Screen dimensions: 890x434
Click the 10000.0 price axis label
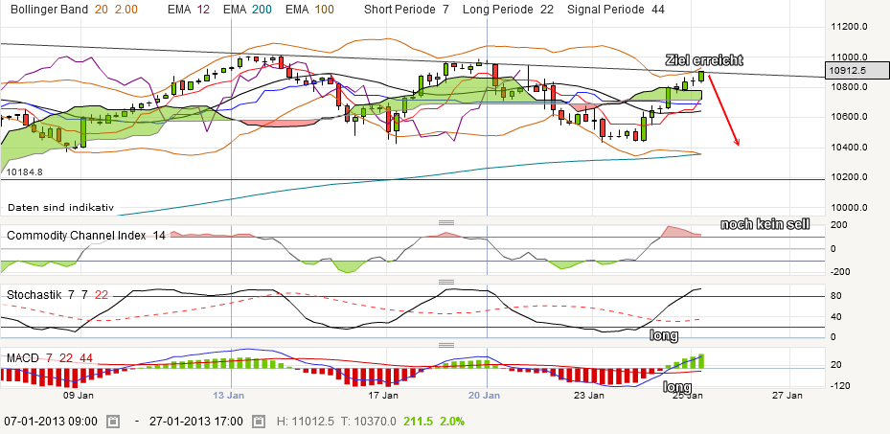(x=850, y=208)
